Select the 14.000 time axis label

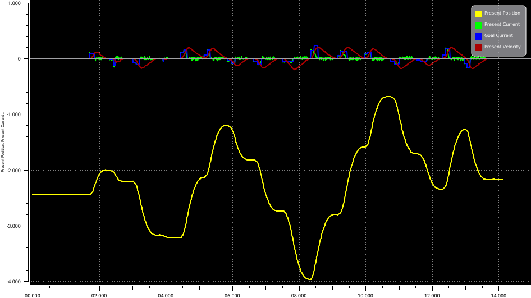(x=498, y=294)
